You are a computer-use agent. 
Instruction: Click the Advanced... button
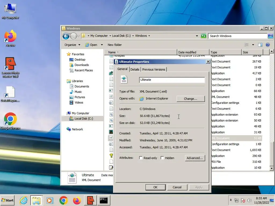pyautogui.click(x=195, y=158)
